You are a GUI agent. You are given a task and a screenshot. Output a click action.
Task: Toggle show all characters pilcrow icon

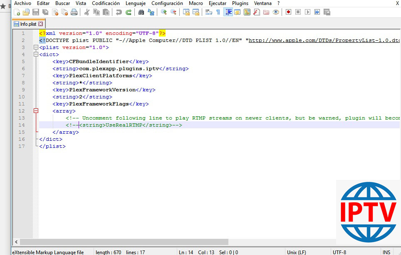point(218,12)
